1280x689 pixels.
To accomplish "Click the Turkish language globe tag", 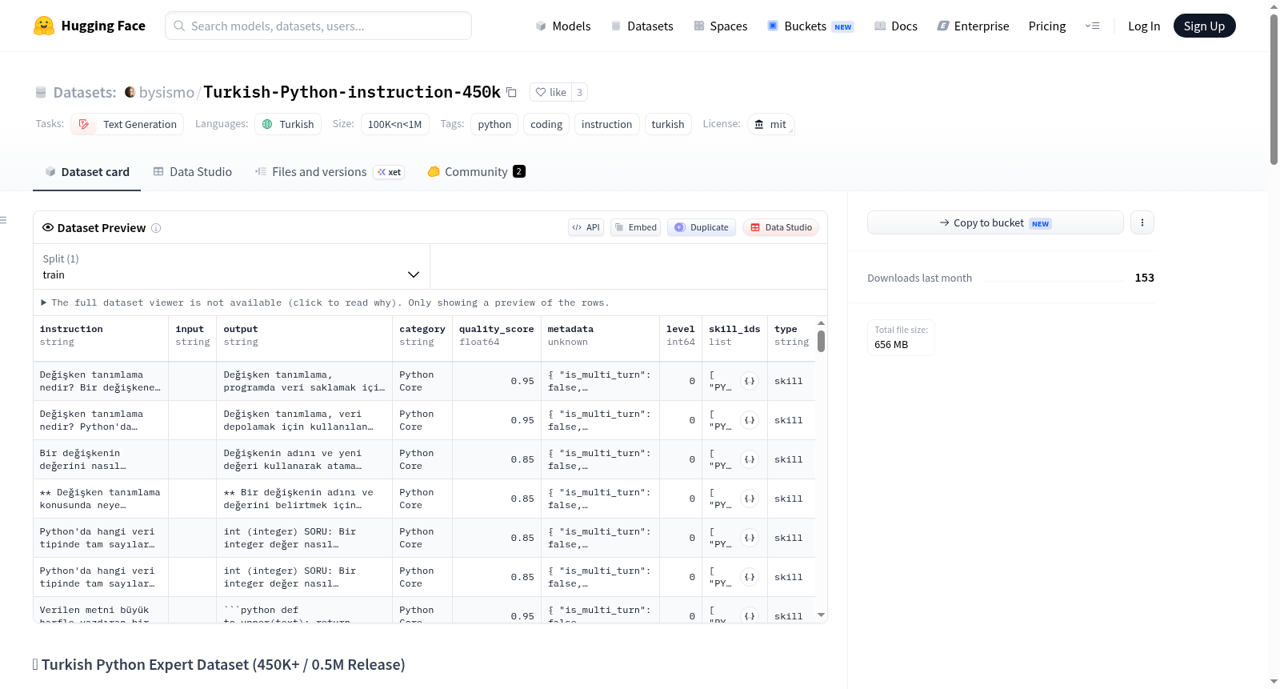I will (288, 124).
